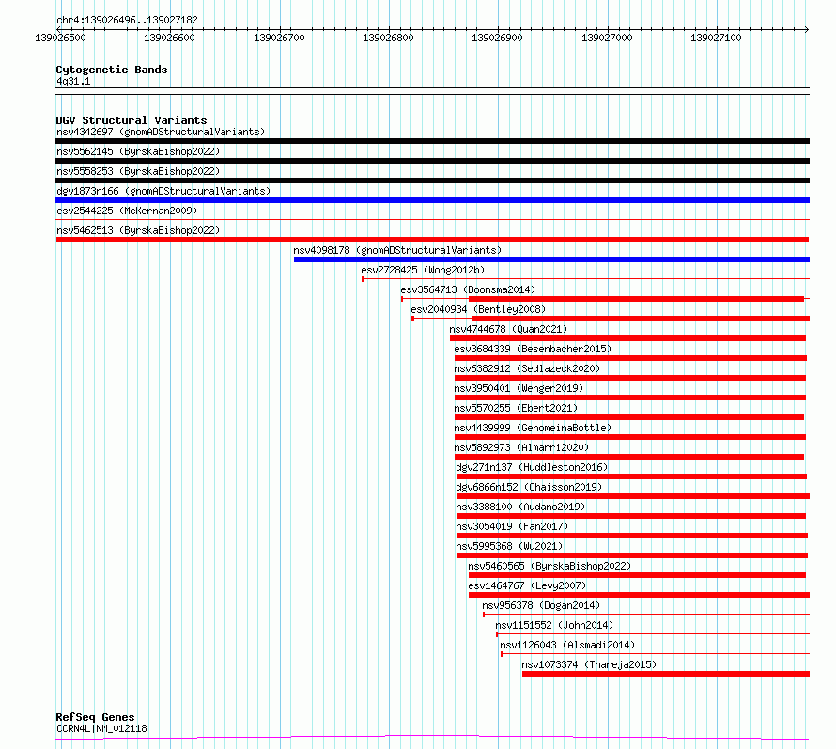This screenshot has height=749, width=836.
Task: Click the red bar of esv2040934
Action: (x=641, y=319)
